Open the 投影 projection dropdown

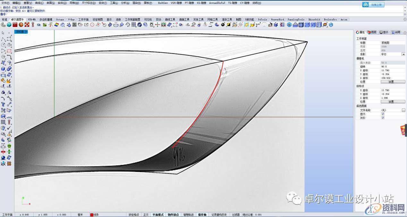pos(403,54)
